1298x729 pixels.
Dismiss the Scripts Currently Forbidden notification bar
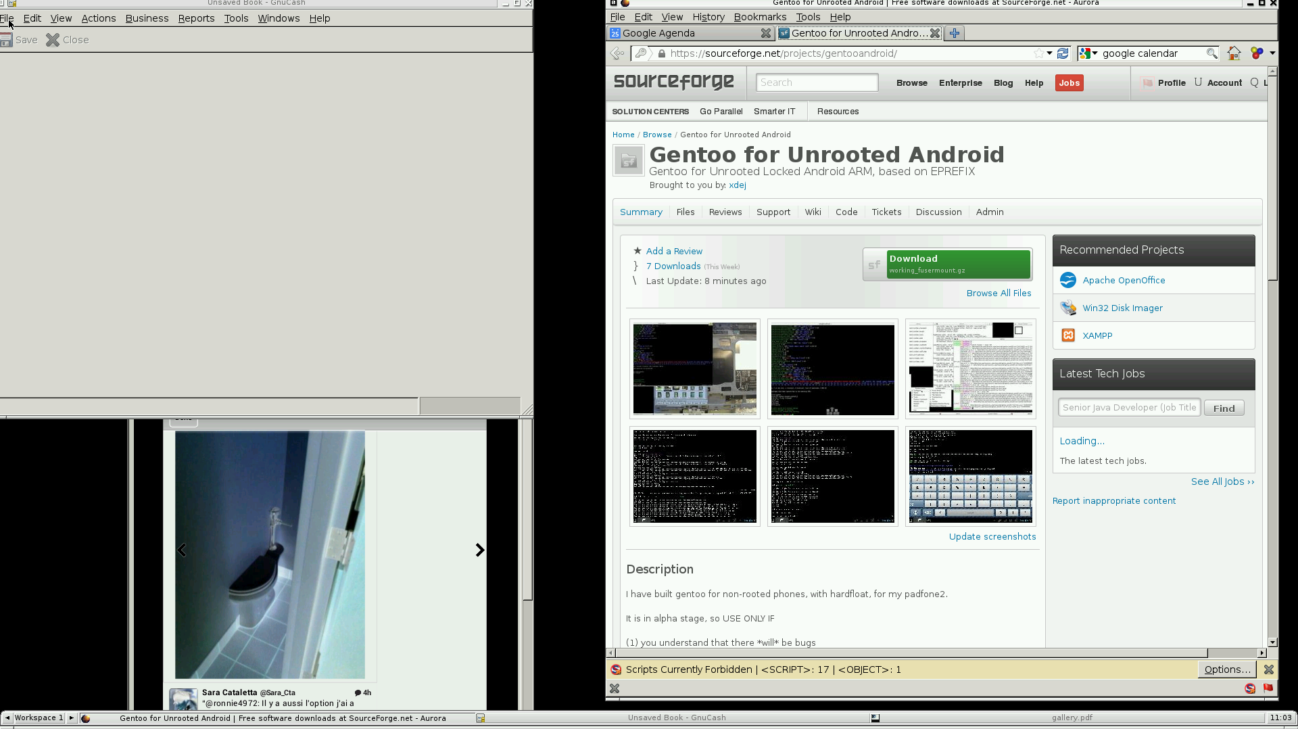tap(1269, 669)
